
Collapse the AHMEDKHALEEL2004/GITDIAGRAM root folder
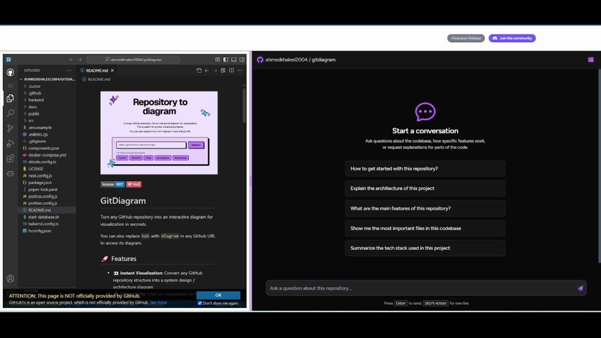pos(47,79)
